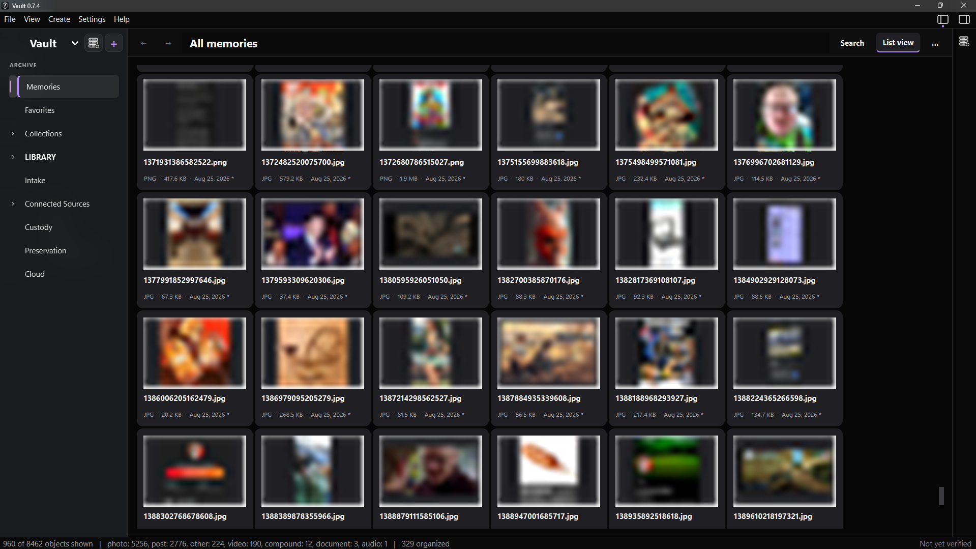Screen dimensions: 976x549
Task: Select thumbnail 1388947001685717.jpg
Action: 549,471
